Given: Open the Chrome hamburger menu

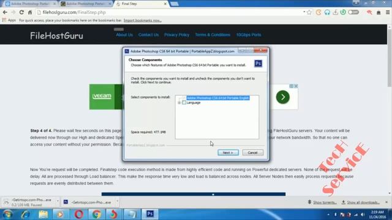Looking at the screenshot, I should click(x=388, y=12).
